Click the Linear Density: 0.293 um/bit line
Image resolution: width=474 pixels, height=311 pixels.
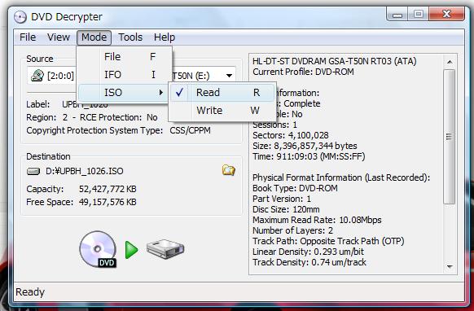[x=308, y=252]
